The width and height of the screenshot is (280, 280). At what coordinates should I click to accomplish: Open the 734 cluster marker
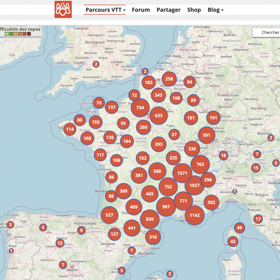coord(140,107)
